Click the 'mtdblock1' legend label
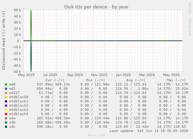This screenshot has width=193, height=139. [19, 101]
